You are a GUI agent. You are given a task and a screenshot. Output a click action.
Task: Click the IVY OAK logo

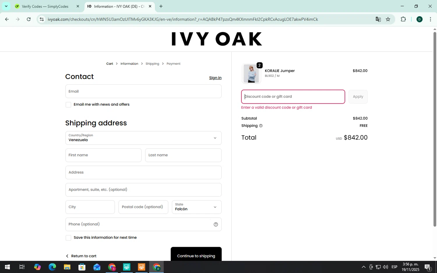click(x=216, y=39)
